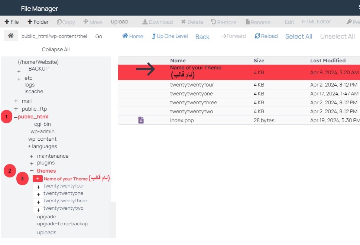Screen dimensions: 360x245
Task: Click the Select All link
Action: click(x=298, y=36)
